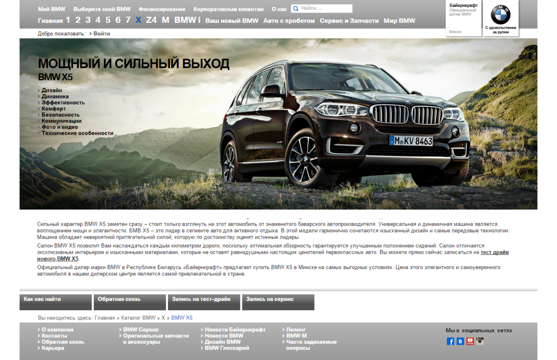557x360 pixels.
Task: Click 'Байернкрафт' dealer name in header
Action: [463, 5]
